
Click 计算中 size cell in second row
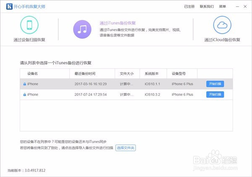126,95
